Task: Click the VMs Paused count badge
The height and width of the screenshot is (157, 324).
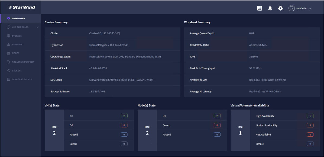Action: [124, 135]
